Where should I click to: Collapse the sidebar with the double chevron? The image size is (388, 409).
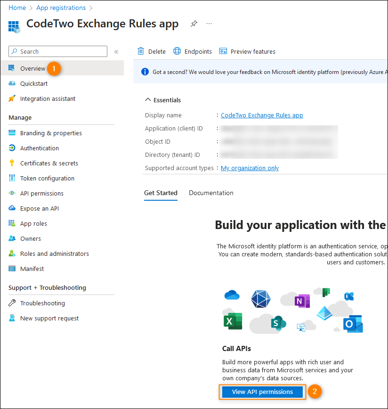pos(116,52)
